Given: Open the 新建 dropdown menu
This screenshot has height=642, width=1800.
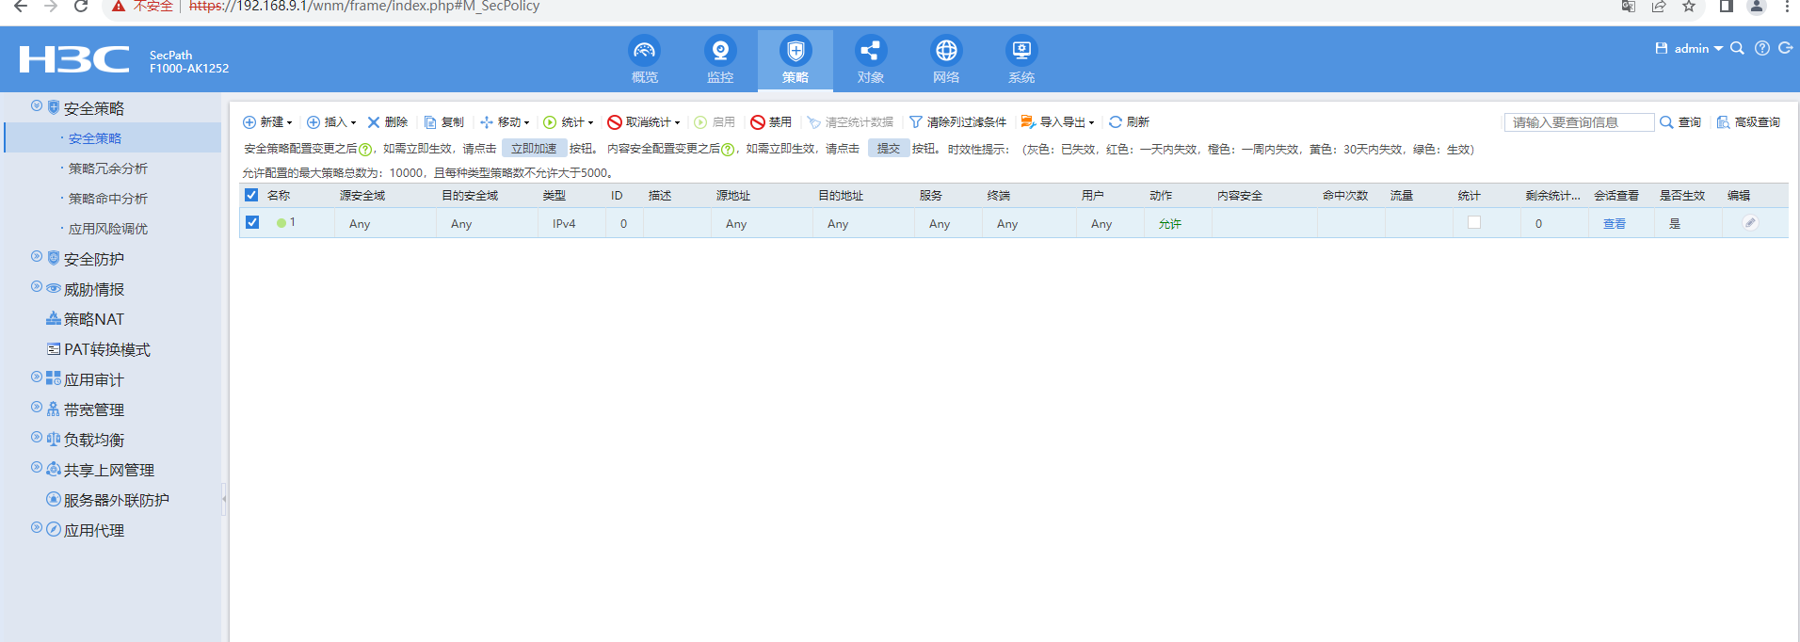Looking at the screenshot, I should 267,122.
